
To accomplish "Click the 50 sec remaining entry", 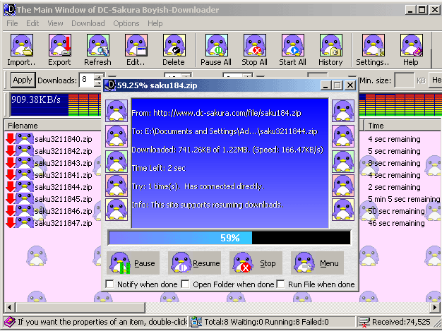I will pyautogui.click(x=396, y=211).
